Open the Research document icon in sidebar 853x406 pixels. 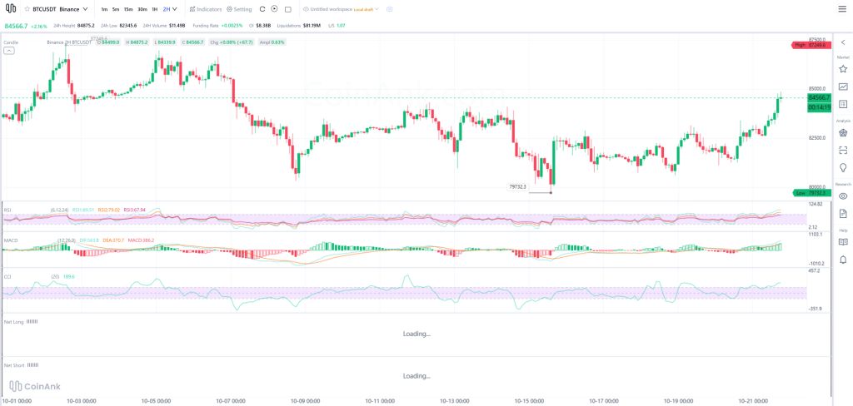click(843, 213)
